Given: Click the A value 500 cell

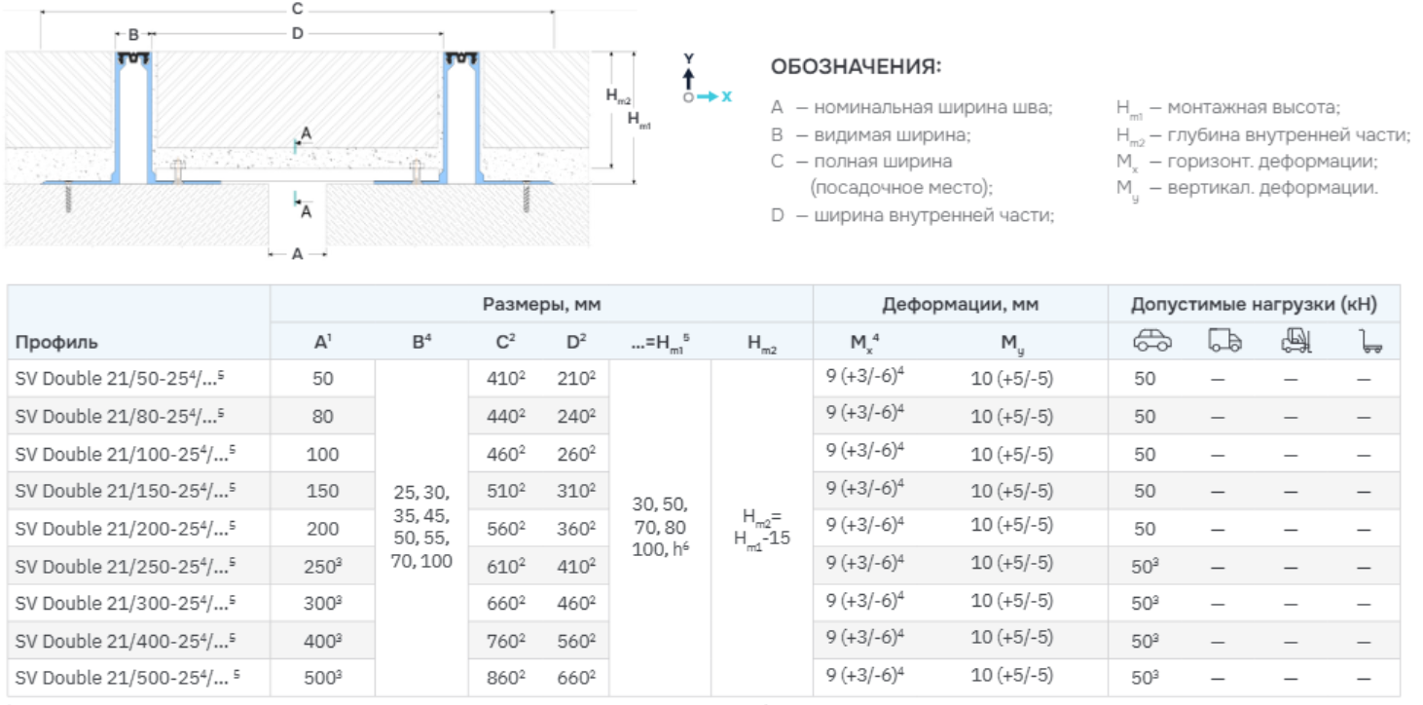Looking at the screenshot, I should (323, 678).
